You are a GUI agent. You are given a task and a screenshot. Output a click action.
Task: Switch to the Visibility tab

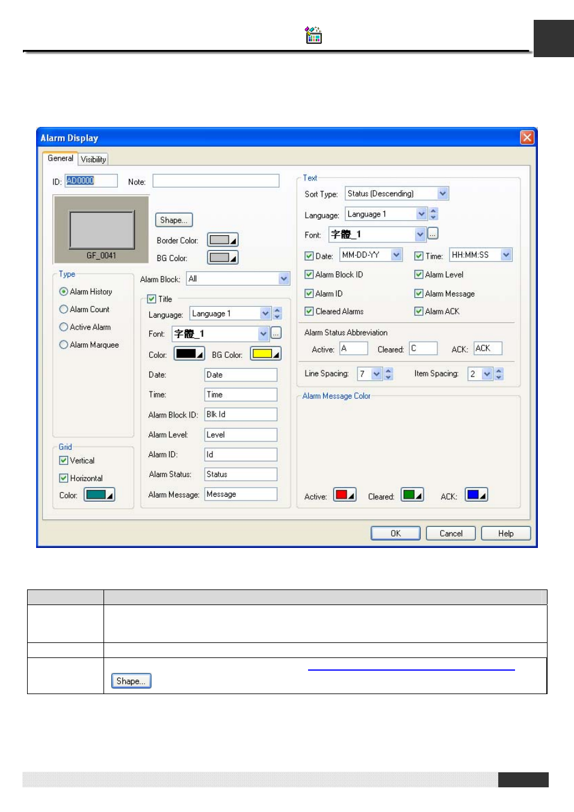(93, 159)
